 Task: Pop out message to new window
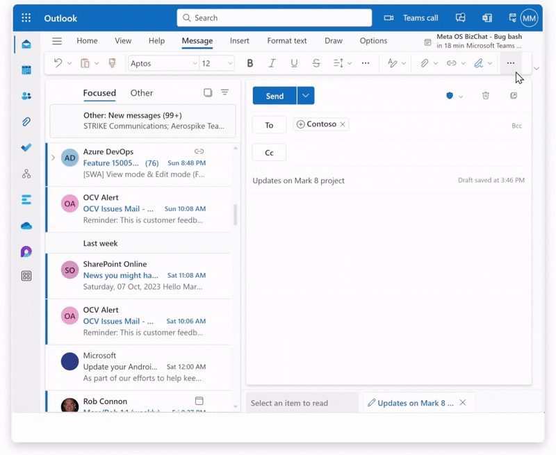click(x=514, y=95)
